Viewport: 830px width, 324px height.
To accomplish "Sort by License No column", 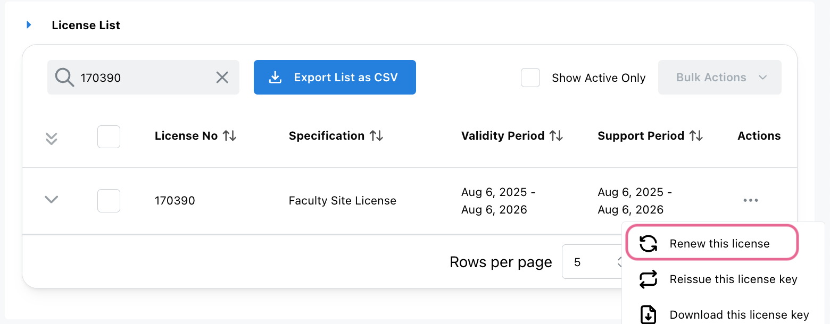I will pos(229,136).
